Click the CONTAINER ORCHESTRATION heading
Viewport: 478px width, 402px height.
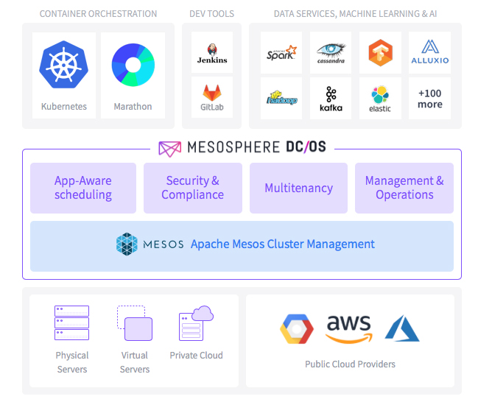98,14
